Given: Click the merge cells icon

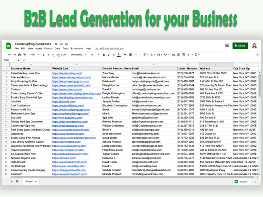Looking at the screenshot, I should pos(136,55).
